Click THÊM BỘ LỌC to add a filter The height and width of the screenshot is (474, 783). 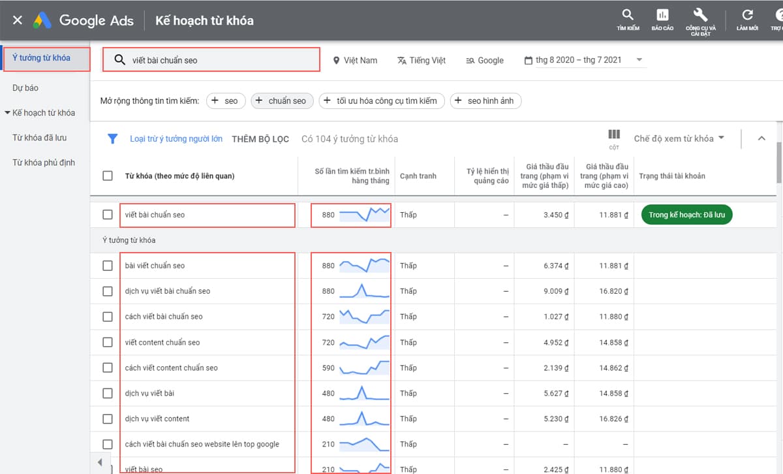pos(260,138)
